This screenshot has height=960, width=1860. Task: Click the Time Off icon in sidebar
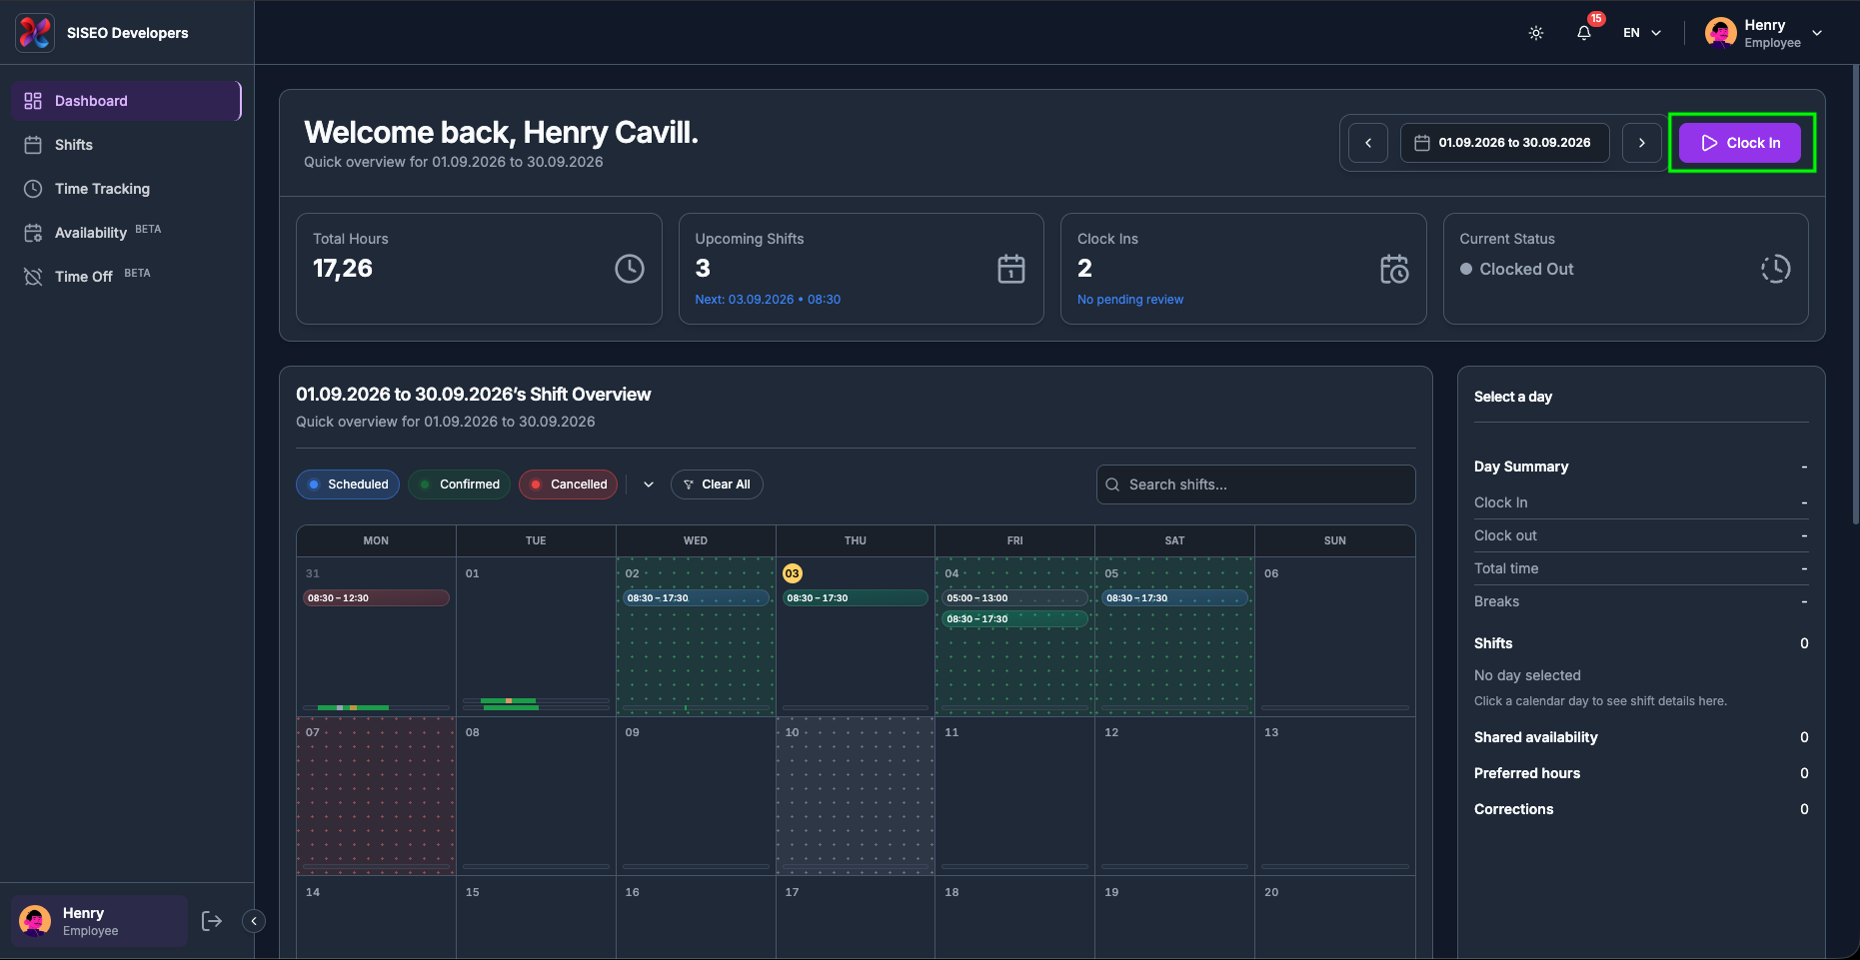coord(33,277)
